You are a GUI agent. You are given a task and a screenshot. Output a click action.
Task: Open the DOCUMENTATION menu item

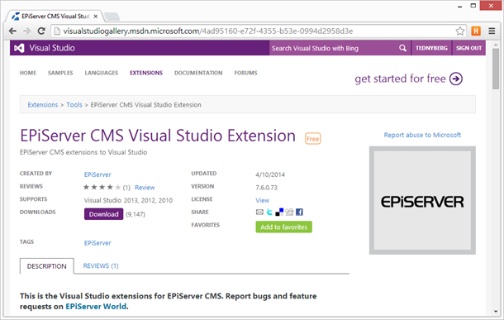coord(198,73)
